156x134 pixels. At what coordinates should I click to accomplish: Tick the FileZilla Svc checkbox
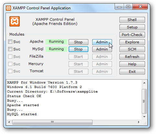tap(10, 56)
